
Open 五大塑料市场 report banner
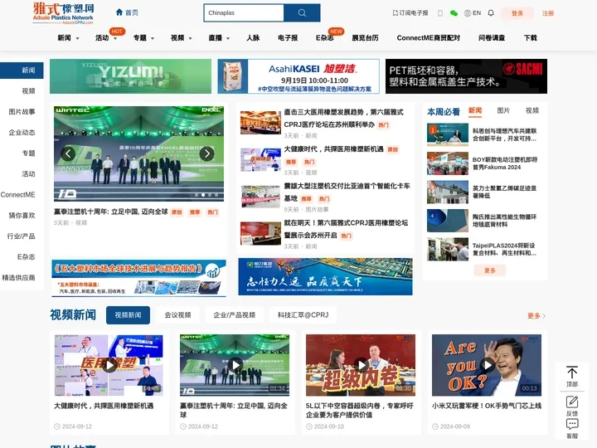pos(138,277)
